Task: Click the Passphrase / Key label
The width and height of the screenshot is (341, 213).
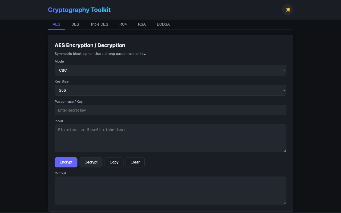Action: click(x=68, y=101)
